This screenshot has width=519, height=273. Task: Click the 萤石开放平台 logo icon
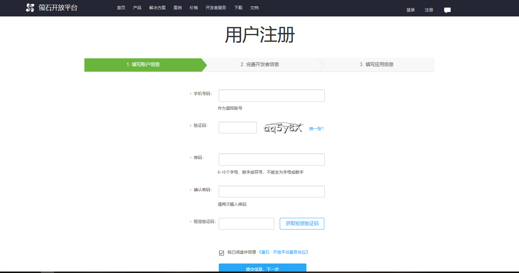(29, 7)
